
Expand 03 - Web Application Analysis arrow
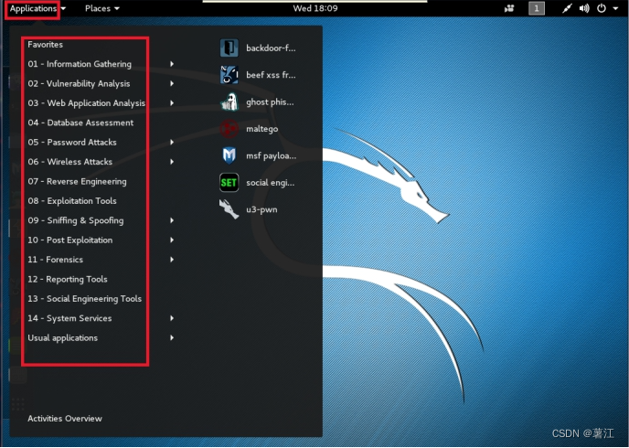coord(172,103)
